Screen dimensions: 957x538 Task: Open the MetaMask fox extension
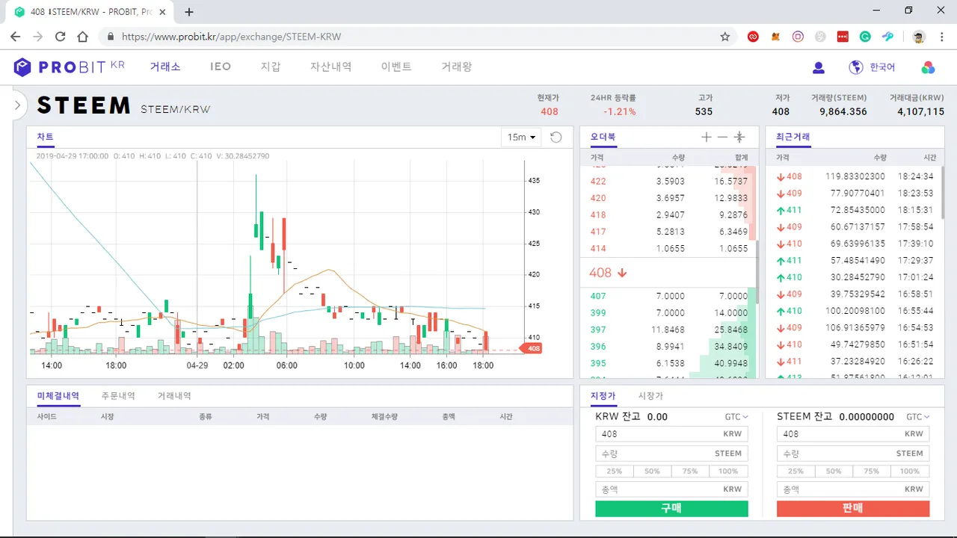(x=776, y=37)
